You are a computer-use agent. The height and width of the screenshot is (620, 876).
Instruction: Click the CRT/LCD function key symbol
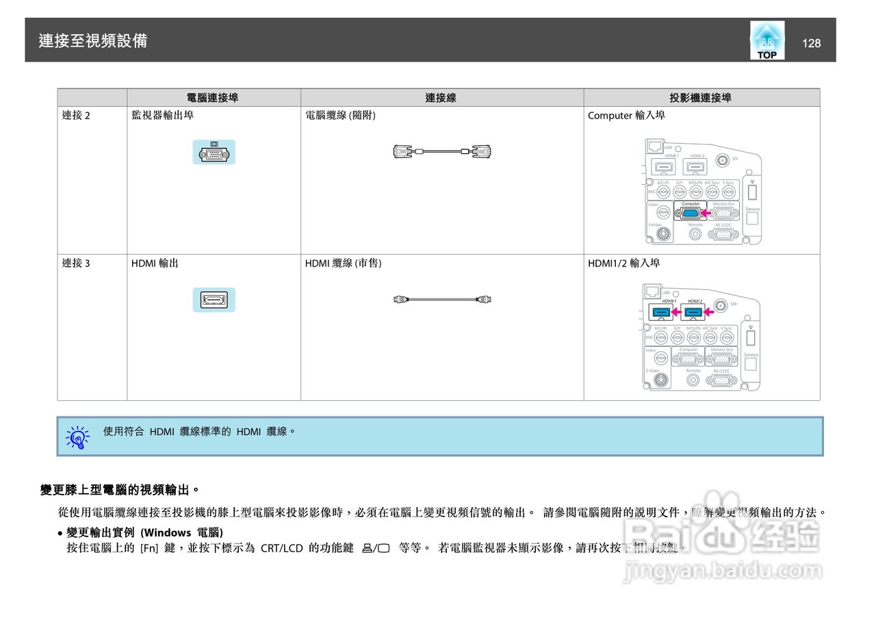point(376,547)
